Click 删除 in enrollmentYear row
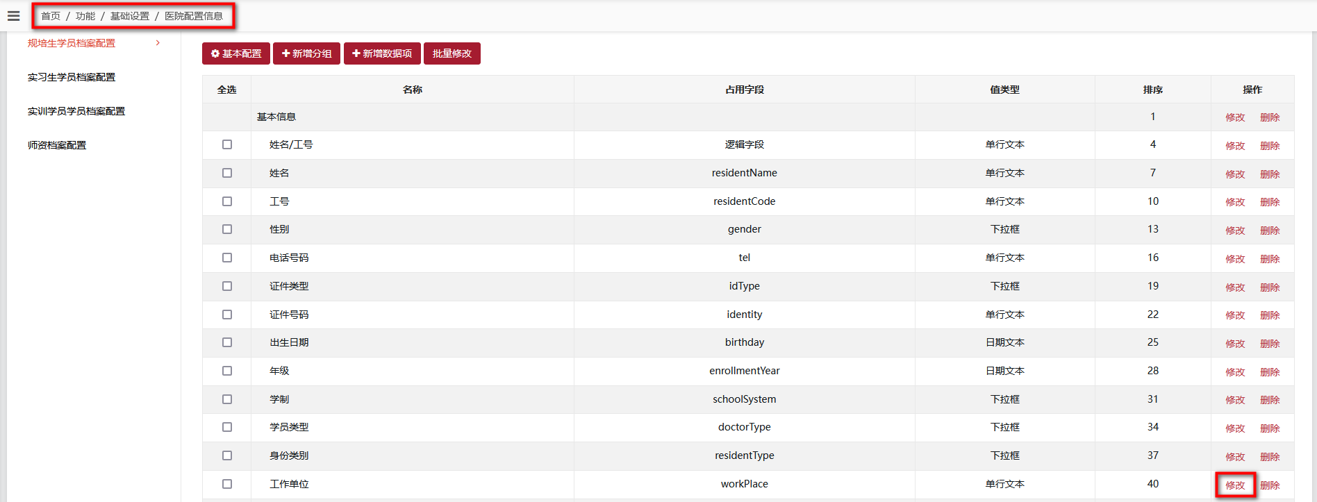The width and height of the screenshot is (1317, 502). click(1270, 372)
